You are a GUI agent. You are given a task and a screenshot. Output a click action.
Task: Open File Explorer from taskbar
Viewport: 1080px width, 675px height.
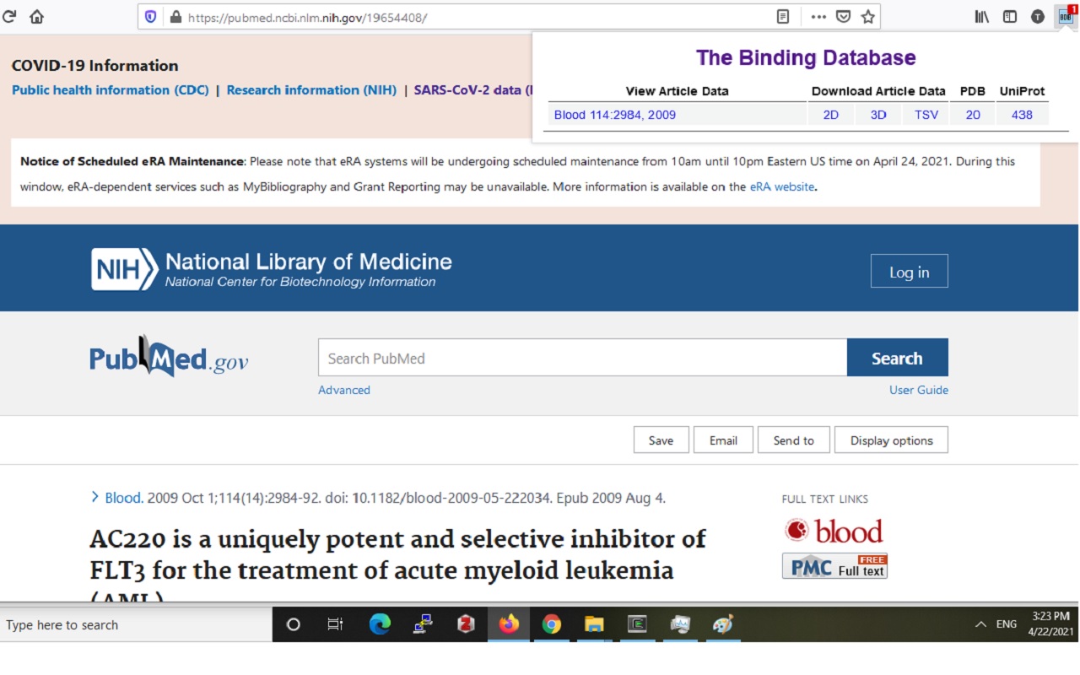[x=594, y=624]
